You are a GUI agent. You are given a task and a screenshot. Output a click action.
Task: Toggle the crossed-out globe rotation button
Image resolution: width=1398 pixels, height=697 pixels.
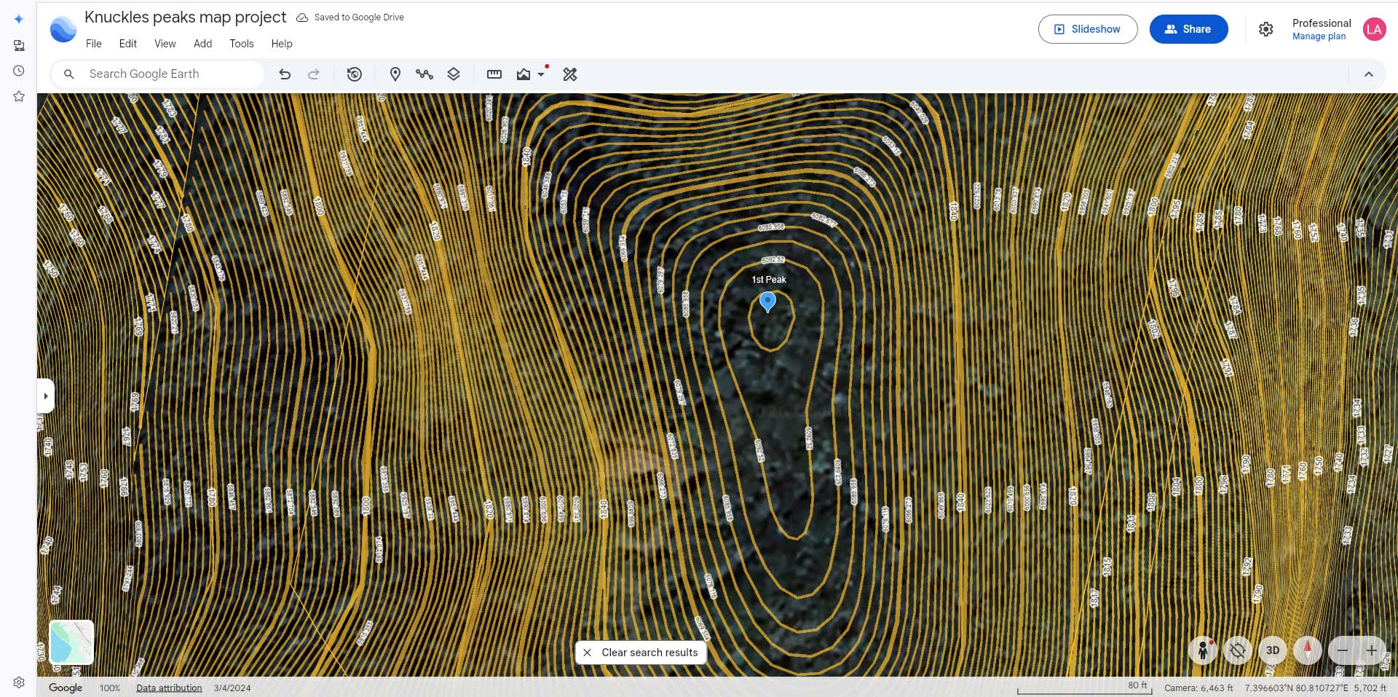click(1238, 650)
